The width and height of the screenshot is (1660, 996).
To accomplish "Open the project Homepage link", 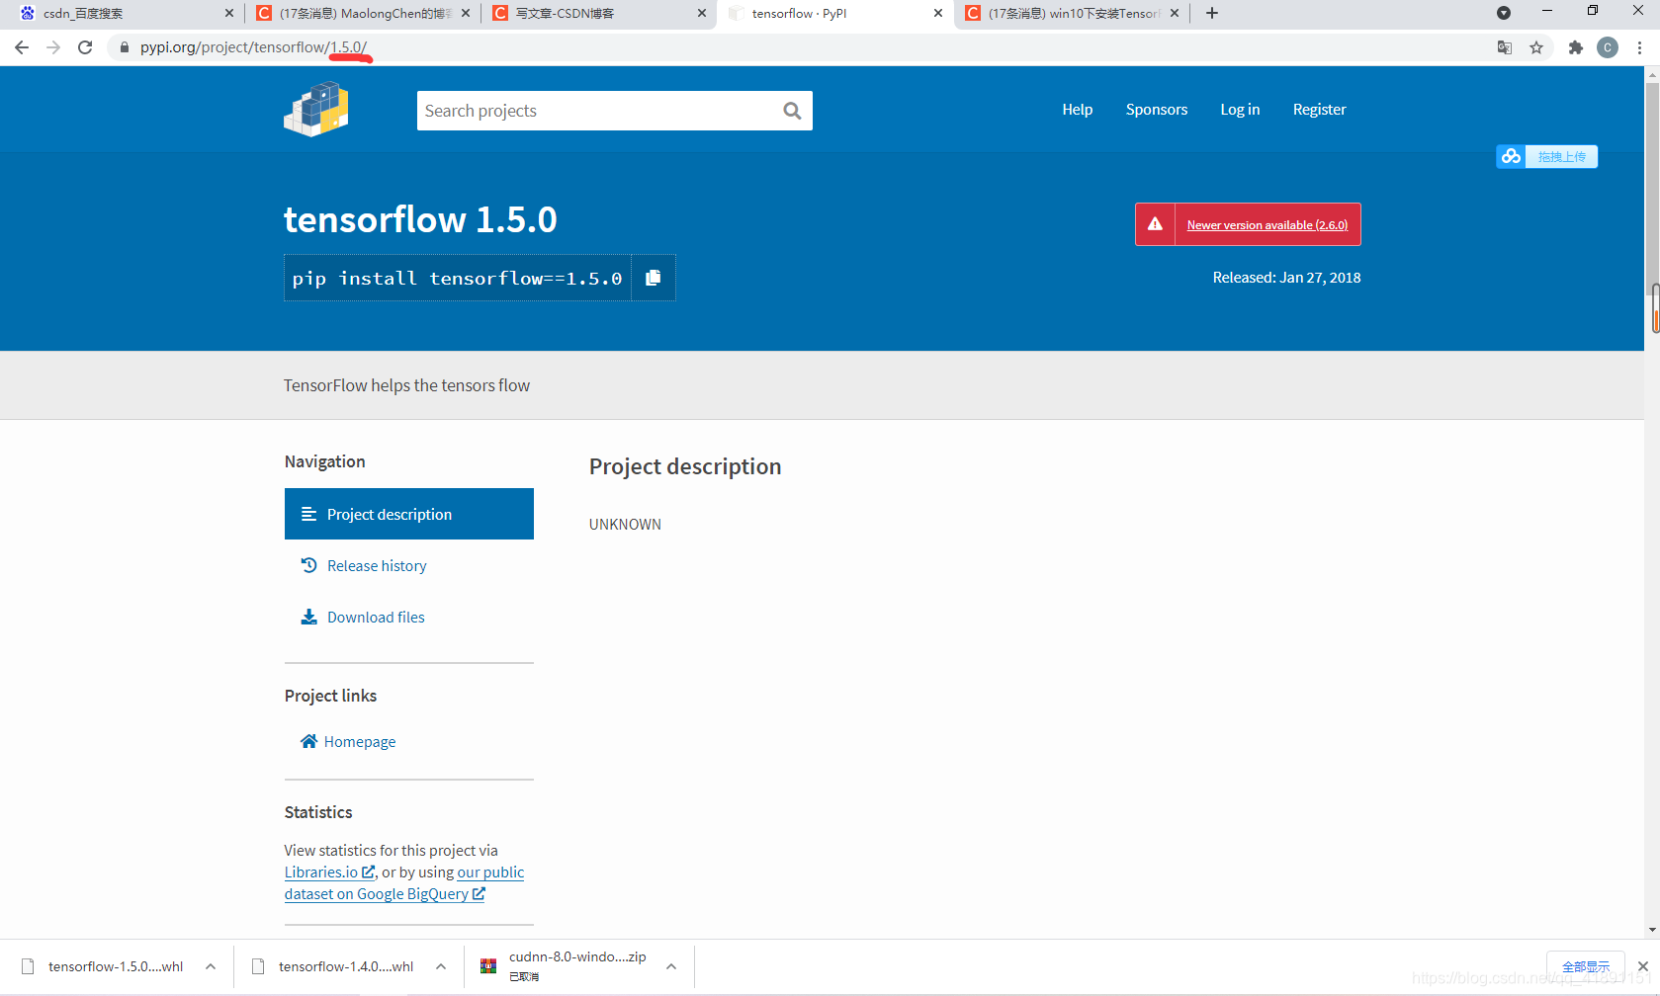I will (360, 742).
